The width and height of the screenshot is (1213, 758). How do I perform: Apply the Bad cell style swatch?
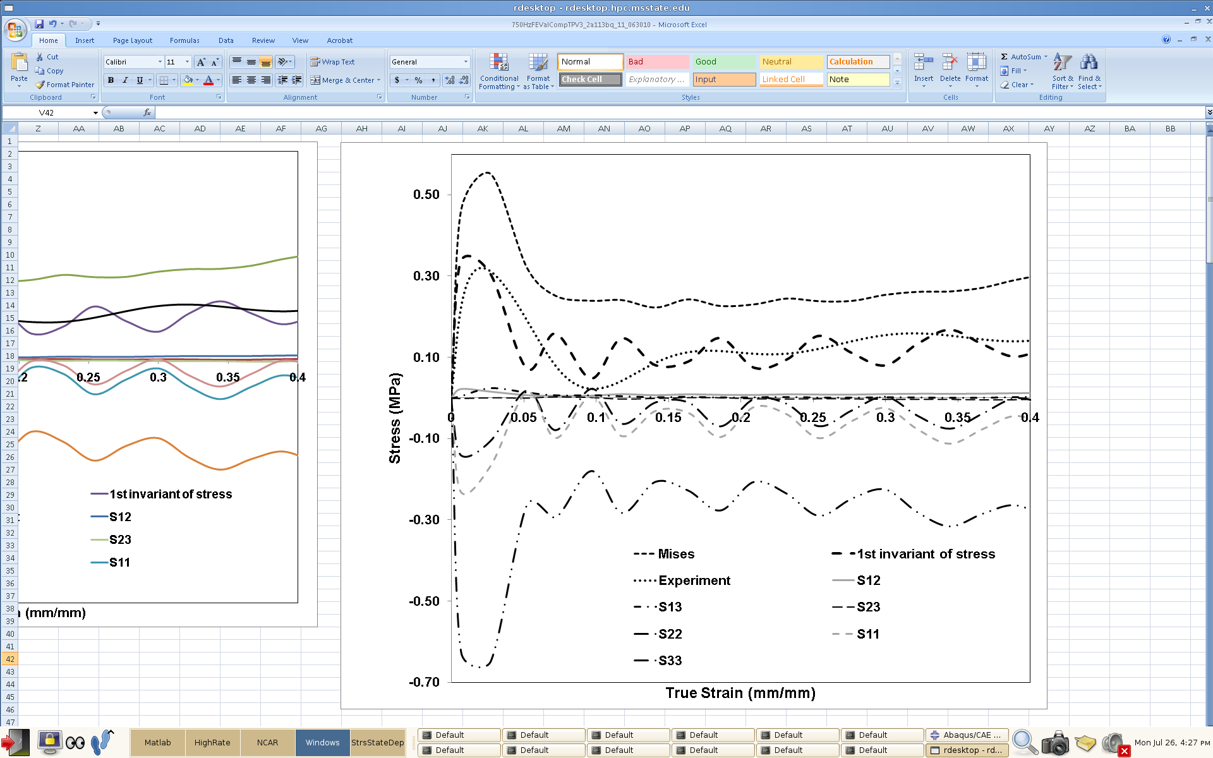point(657,61)
